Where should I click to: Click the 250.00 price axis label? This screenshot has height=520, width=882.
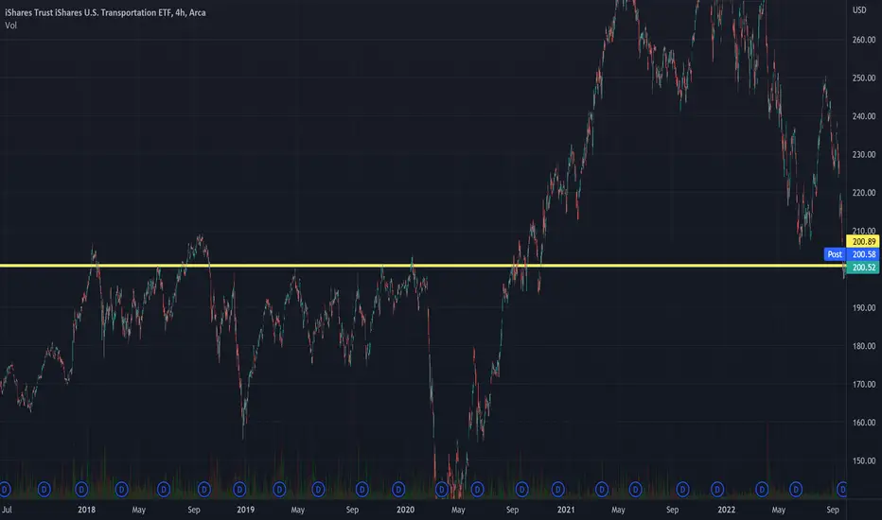(864, 78)
